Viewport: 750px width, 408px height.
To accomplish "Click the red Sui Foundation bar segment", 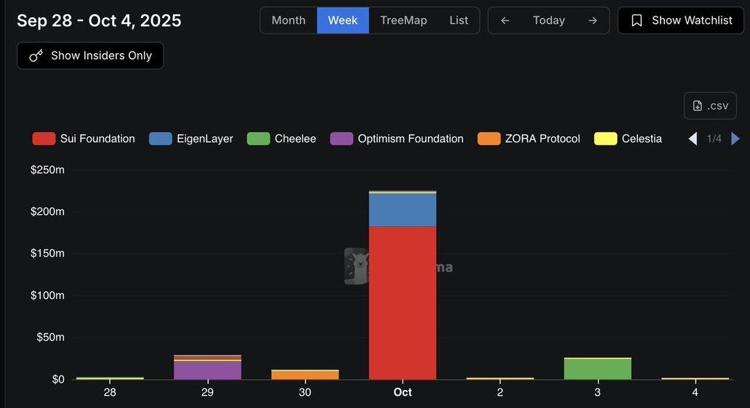I will (403, 303).
